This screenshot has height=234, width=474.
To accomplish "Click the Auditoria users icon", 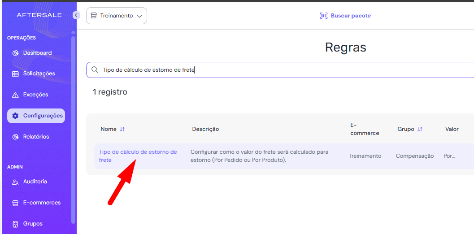I will [x=15, y=182].
